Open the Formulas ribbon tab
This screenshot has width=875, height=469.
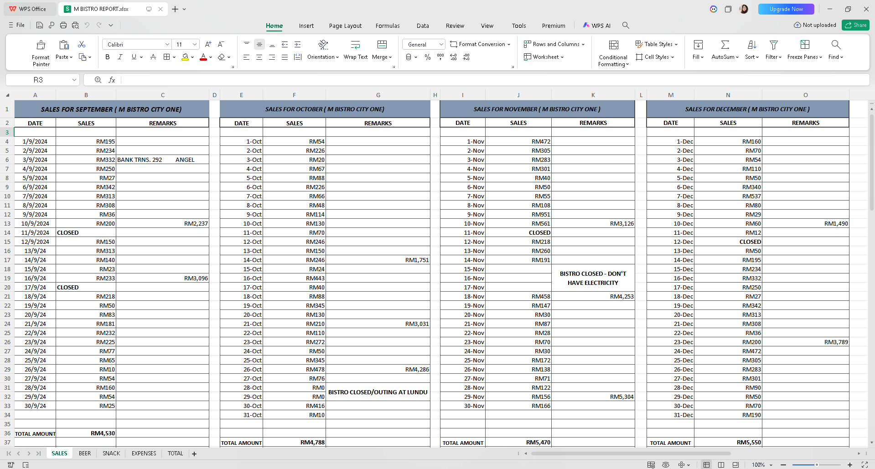click(x=388, y=26)
